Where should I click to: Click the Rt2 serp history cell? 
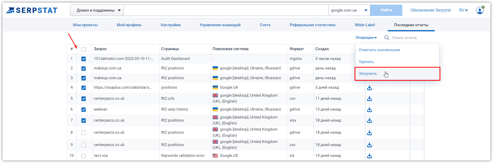click(175, 109)
